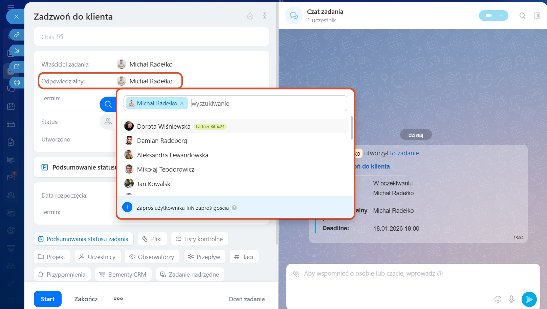Set Przypomnienia reminders
The width and height of the screenshot is (547, 309).
[62, 274]
